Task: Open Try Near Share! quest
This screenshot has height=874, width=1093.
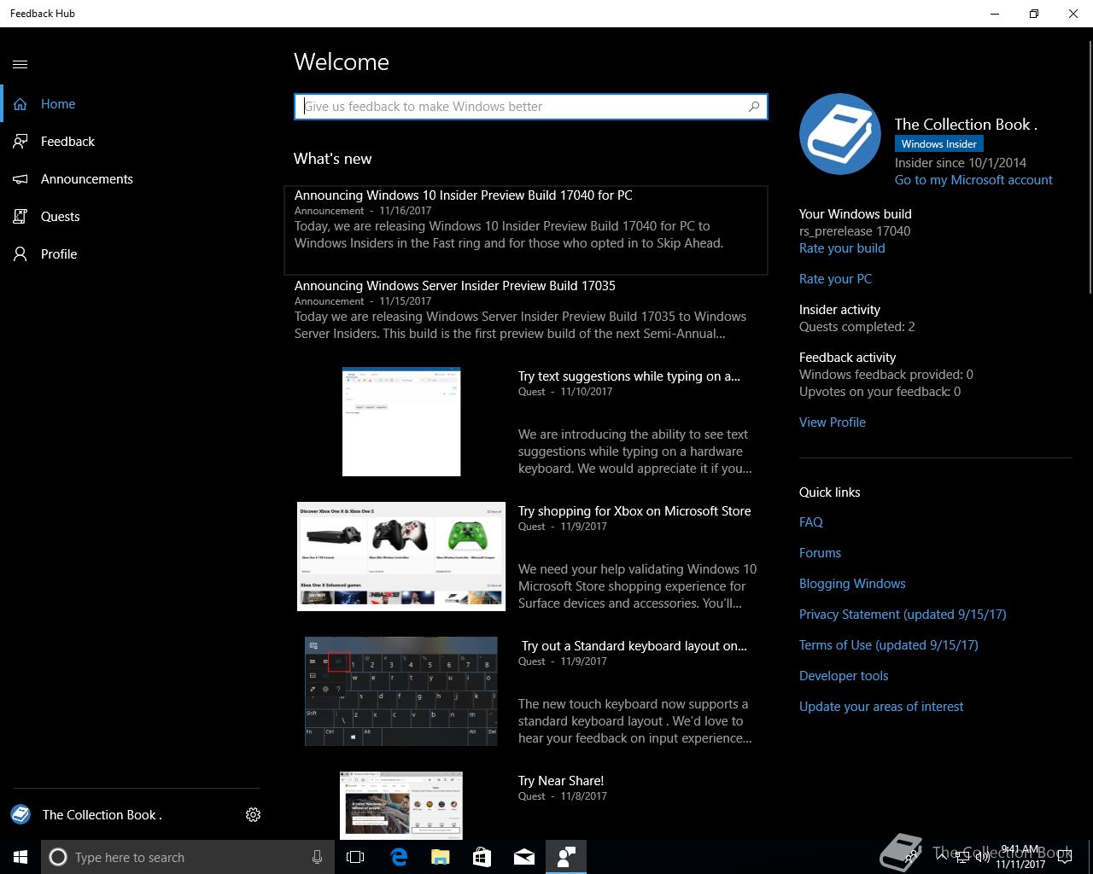Action: pos(561,781)
